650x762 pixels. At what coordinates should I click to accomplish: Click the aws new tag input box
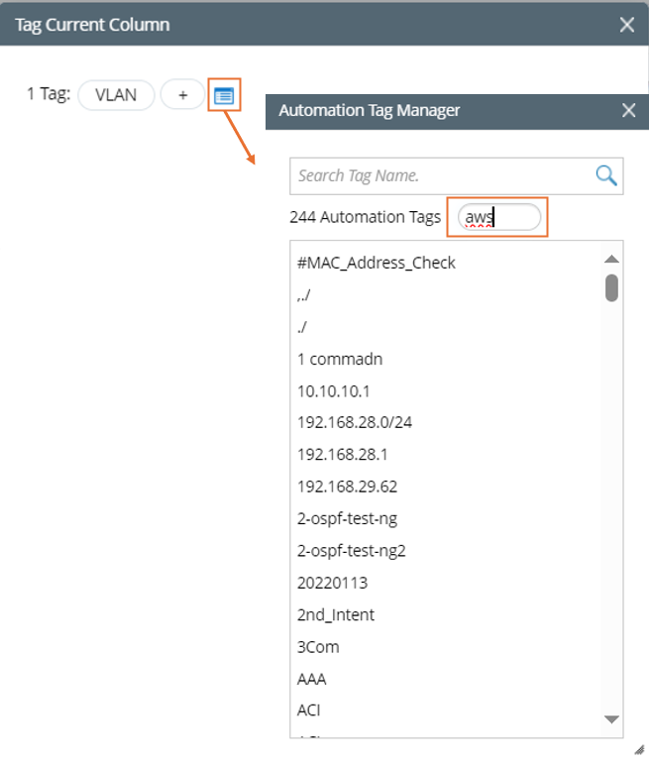[498, 217]
